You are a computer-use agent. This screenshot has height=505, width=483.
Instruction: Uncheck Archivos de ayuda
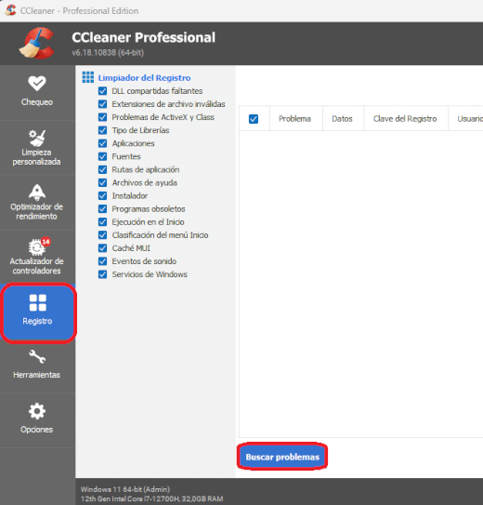(102, 182)
